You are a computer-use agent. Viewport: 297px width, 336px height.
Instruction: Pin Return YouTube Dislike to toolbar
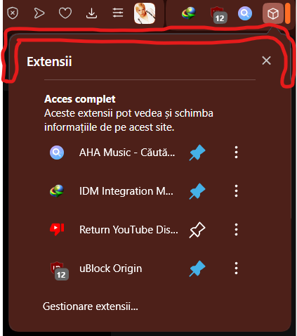click(x=197, y=230)
